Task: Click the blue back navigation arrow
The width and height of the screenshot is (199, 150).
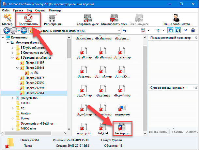Action: pyautogui.click(x=6, y=31)
